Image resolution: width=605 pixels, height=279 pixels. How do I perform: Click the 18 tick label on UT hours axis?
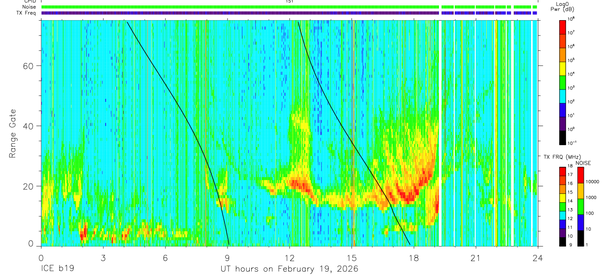click(x=413, y=258)
